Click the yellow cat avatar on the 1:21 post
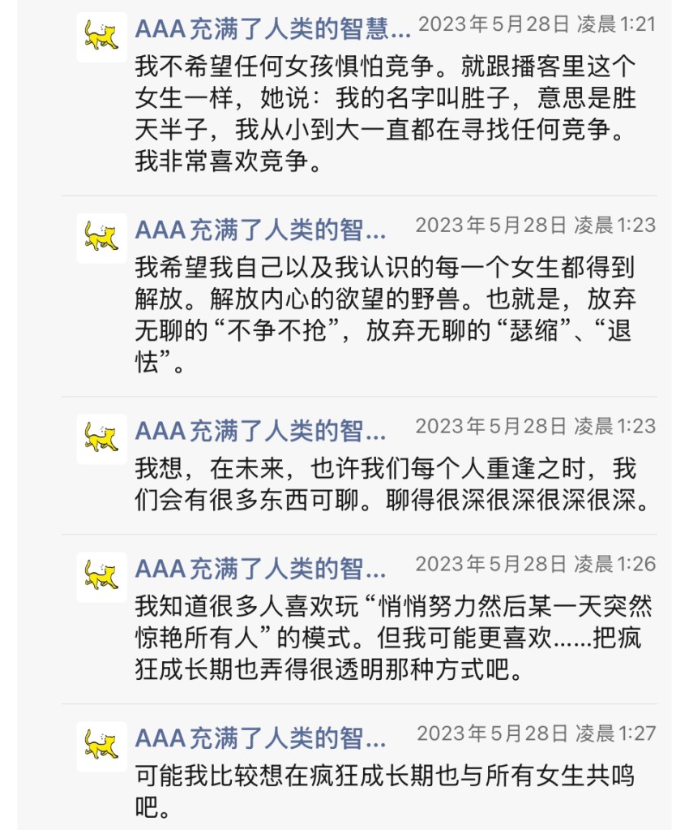 point(102,37)
